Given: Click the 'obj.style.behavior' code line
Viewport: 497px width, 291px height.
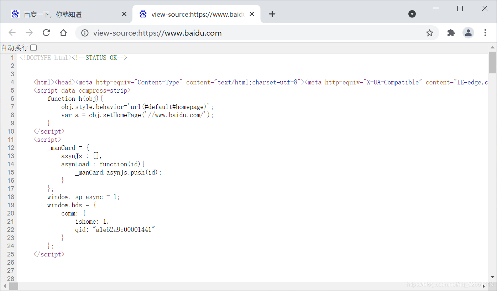Looking at the screenshot, I should [x=138, y=107].
